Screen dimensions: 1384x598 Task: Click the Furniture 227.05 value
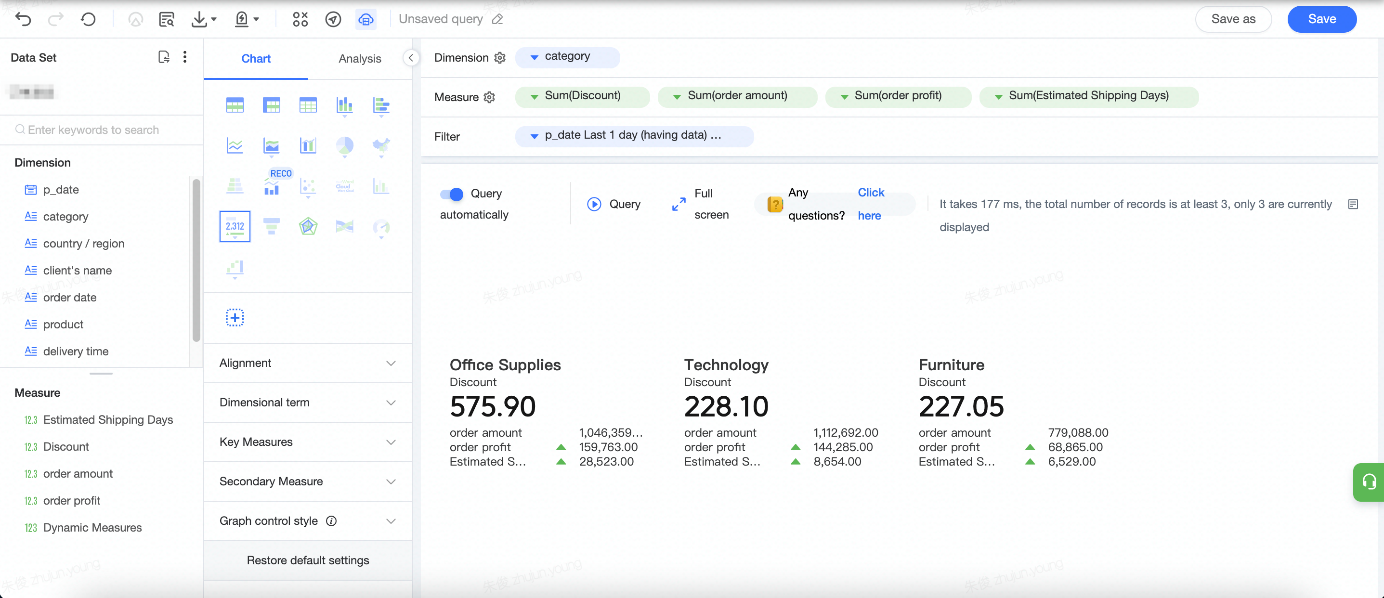click(961, 407)
